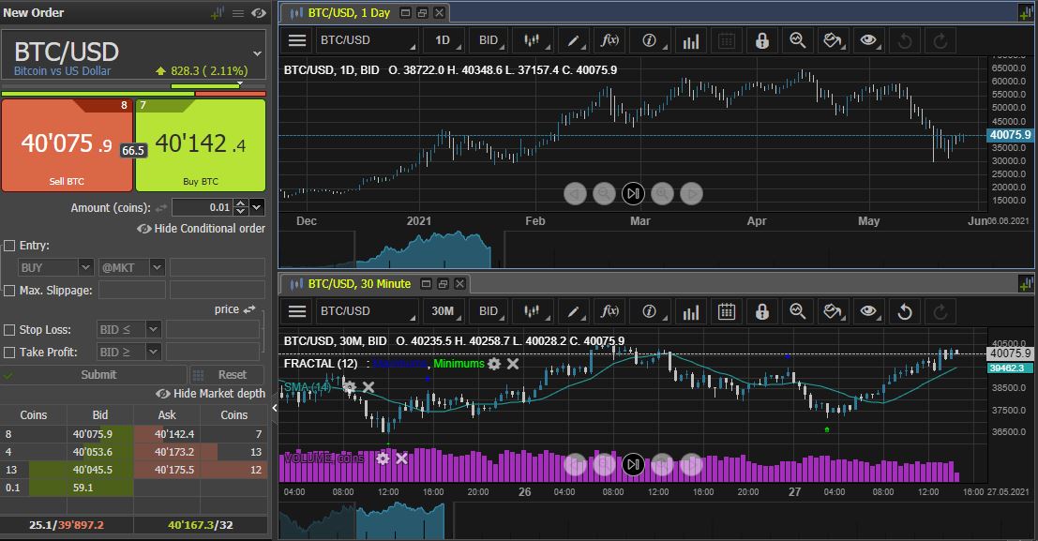1038x541 pixels.
Task: Open VOLUME indicator settings gear
Action: 383,458
